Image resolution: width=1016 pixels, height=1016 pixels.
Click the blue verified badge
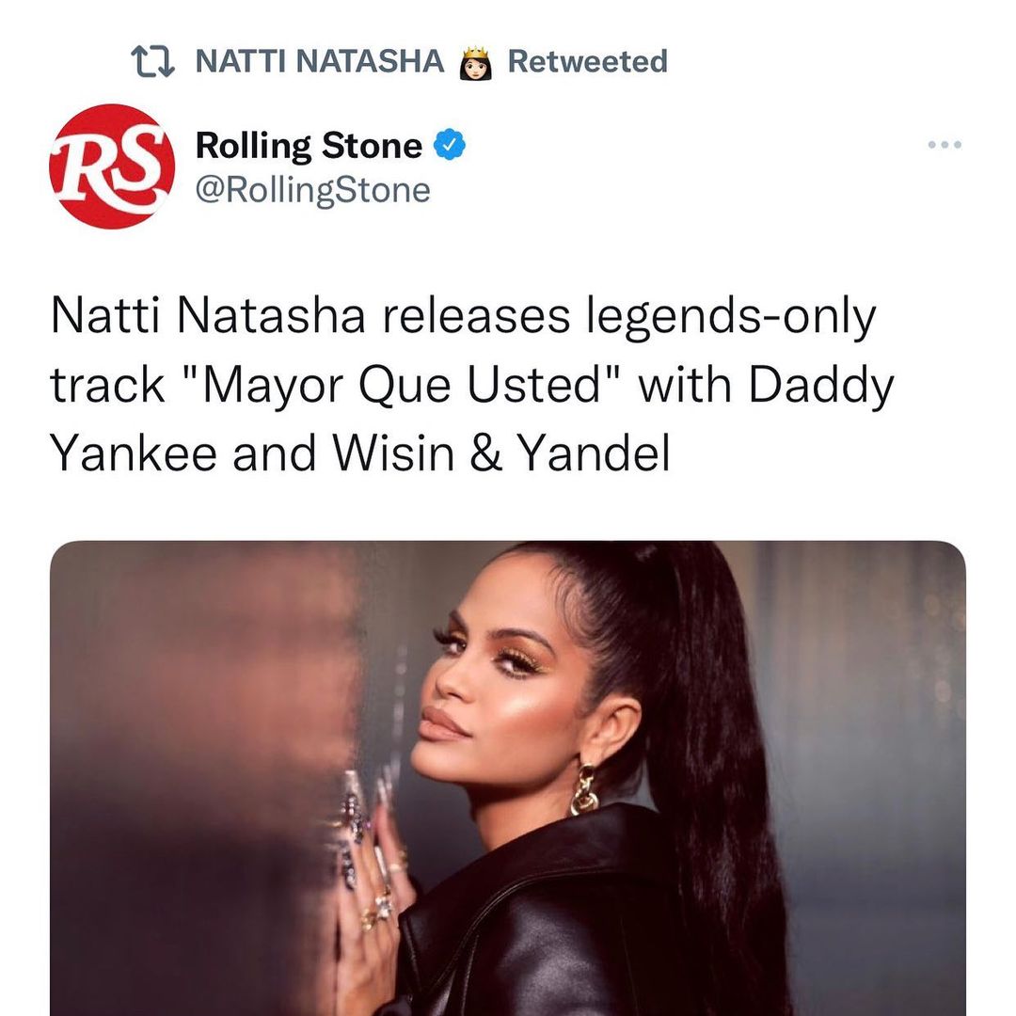point(450,145)
